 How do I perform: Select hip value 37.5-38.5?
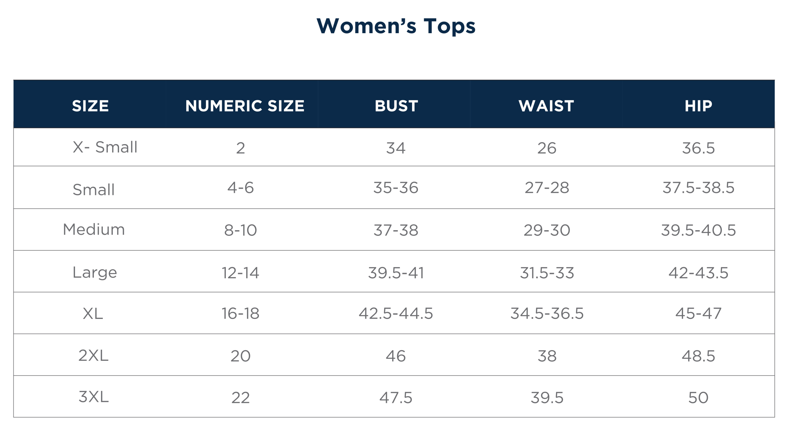[698, 188]
